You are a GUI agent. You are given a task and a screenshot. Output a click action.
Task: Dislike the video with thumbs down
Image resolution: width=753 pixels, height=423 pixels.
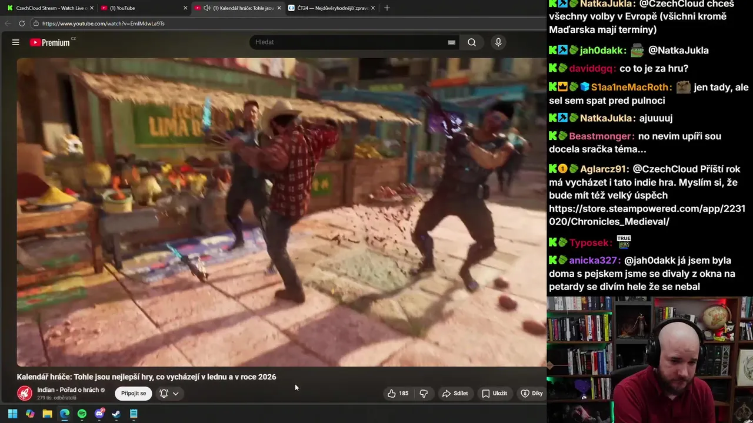pos(424,394)
